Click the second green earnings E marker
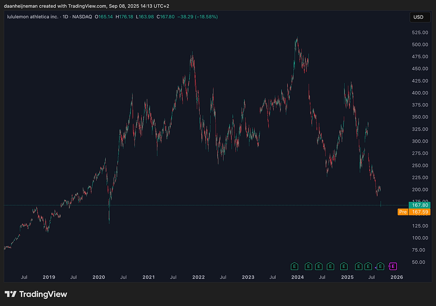 pos(308,266)
